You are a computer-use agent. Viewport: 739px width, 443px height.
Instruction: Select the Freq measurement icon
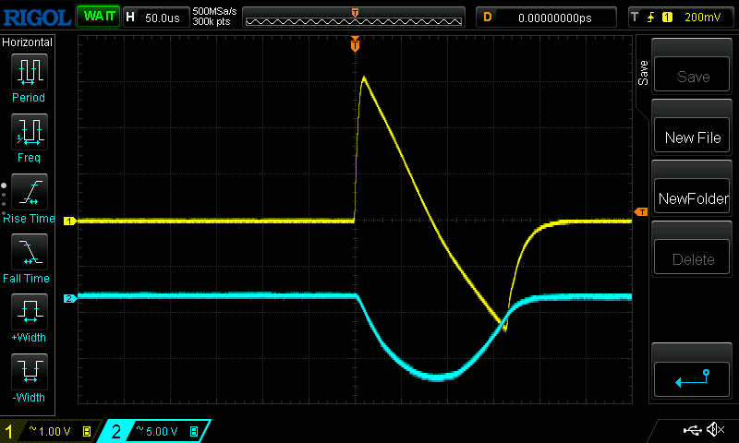(x=29, y=132)
